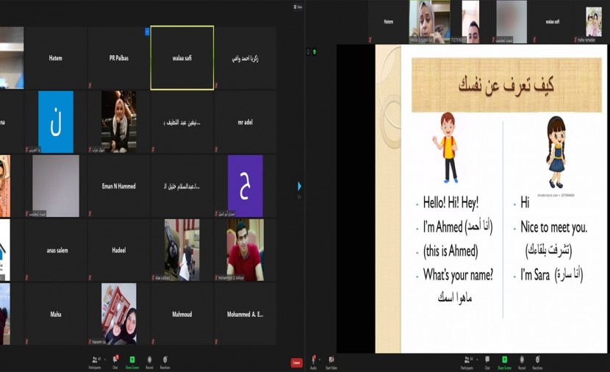
Task: Open the View layout menu at top
Action: (x=297, y=7)
